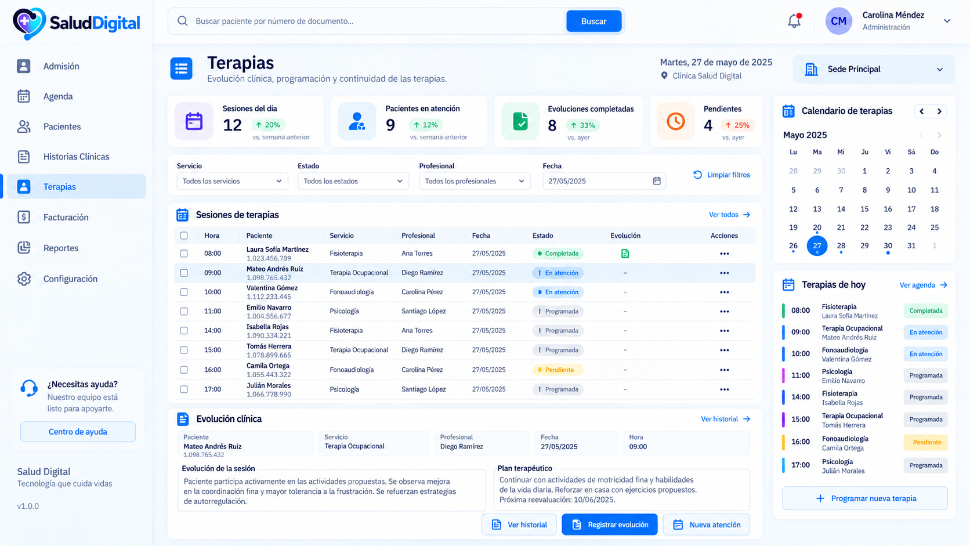The width and height of the screenshot is (970, 546).
Task: Click Registrar evolución button
Action: [609, 525]
